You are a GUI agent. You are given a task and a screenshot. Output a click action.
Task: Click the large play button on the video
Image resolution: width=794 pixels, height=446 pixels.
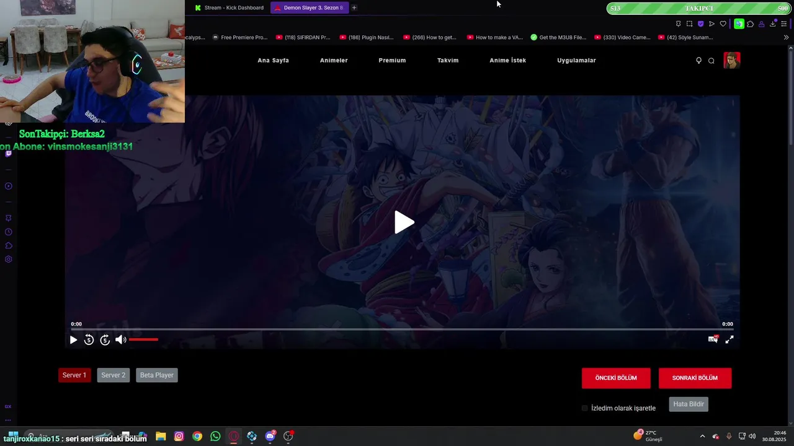404,222
